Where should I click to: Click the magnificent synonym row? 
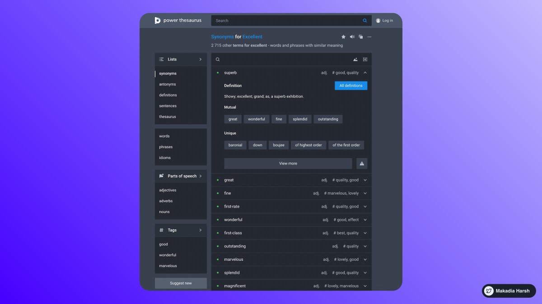(x=291, y=286)
